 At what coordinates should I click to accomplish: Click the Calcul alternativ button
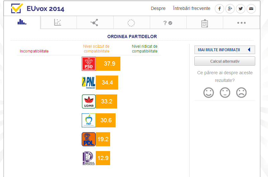pos(224,61)
